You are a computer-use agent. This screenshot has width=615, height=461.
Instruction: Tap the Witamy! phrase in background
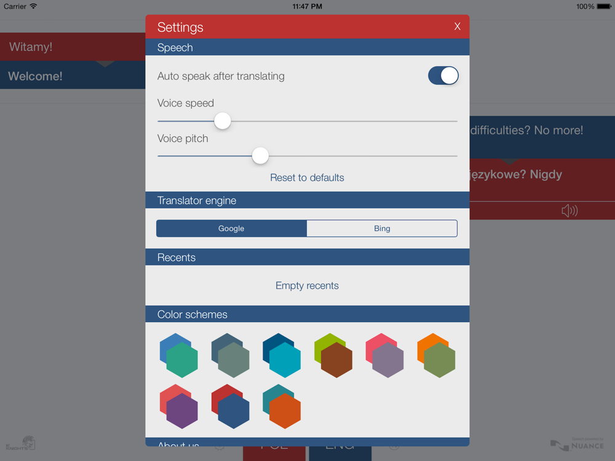point(31,47)
